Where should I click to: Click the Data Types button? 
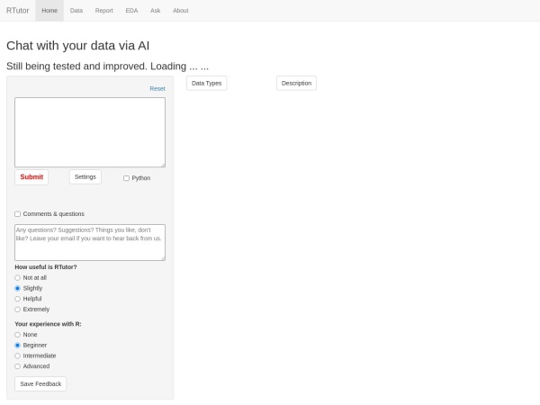point(206,83)
